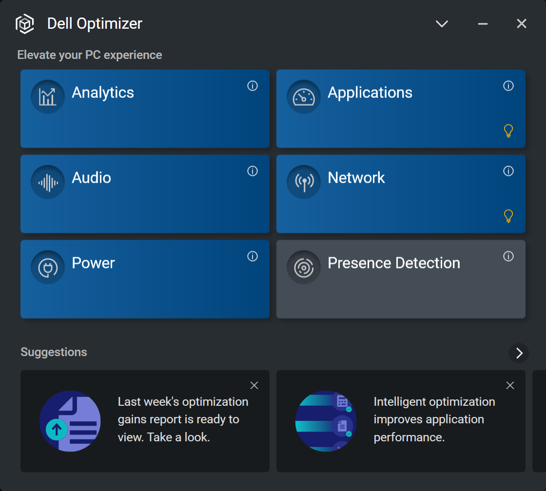
Task: Click lightbulb suggestion icon on Network tile
Action: 508,216
